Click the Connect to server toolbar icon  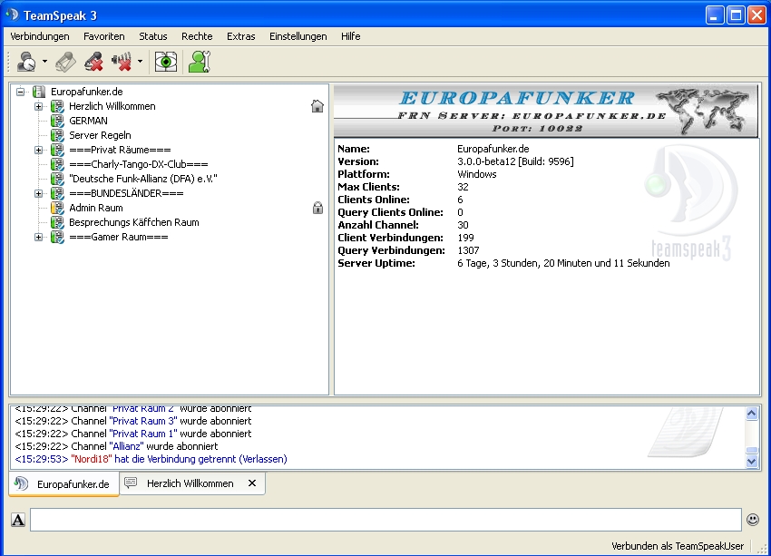pos(26,62)
